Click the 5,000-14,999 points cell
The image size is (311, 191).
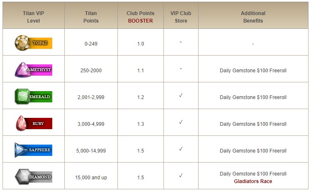point(91,151)
